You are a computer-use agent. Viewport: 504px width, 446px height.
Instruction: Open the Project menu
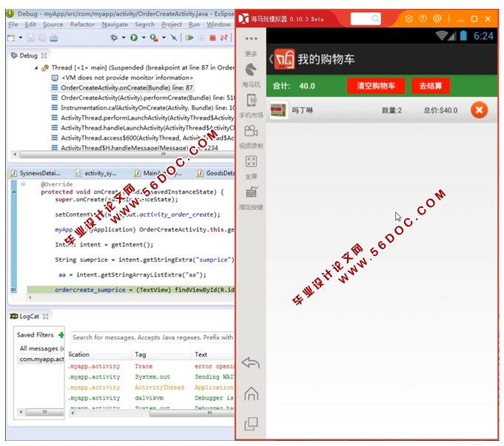pyautogui.click(x=172, y=24)
